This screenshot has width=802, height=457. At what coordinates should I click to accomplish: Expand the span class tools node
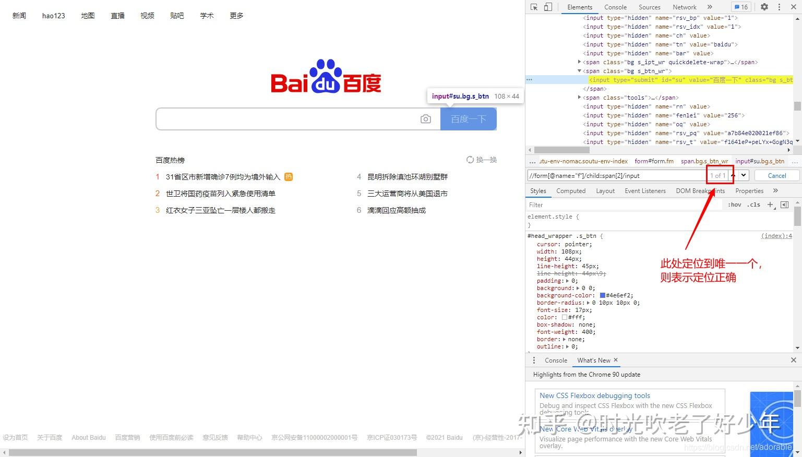click(579, 98)
